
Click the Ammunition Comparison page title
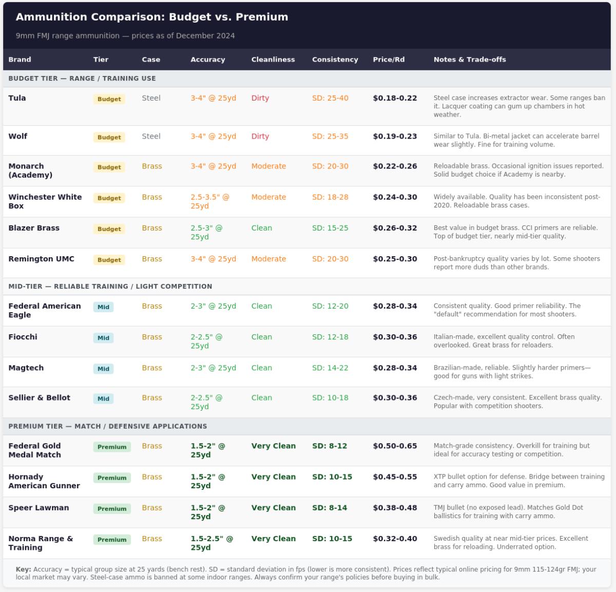click(x=152, y=17)
